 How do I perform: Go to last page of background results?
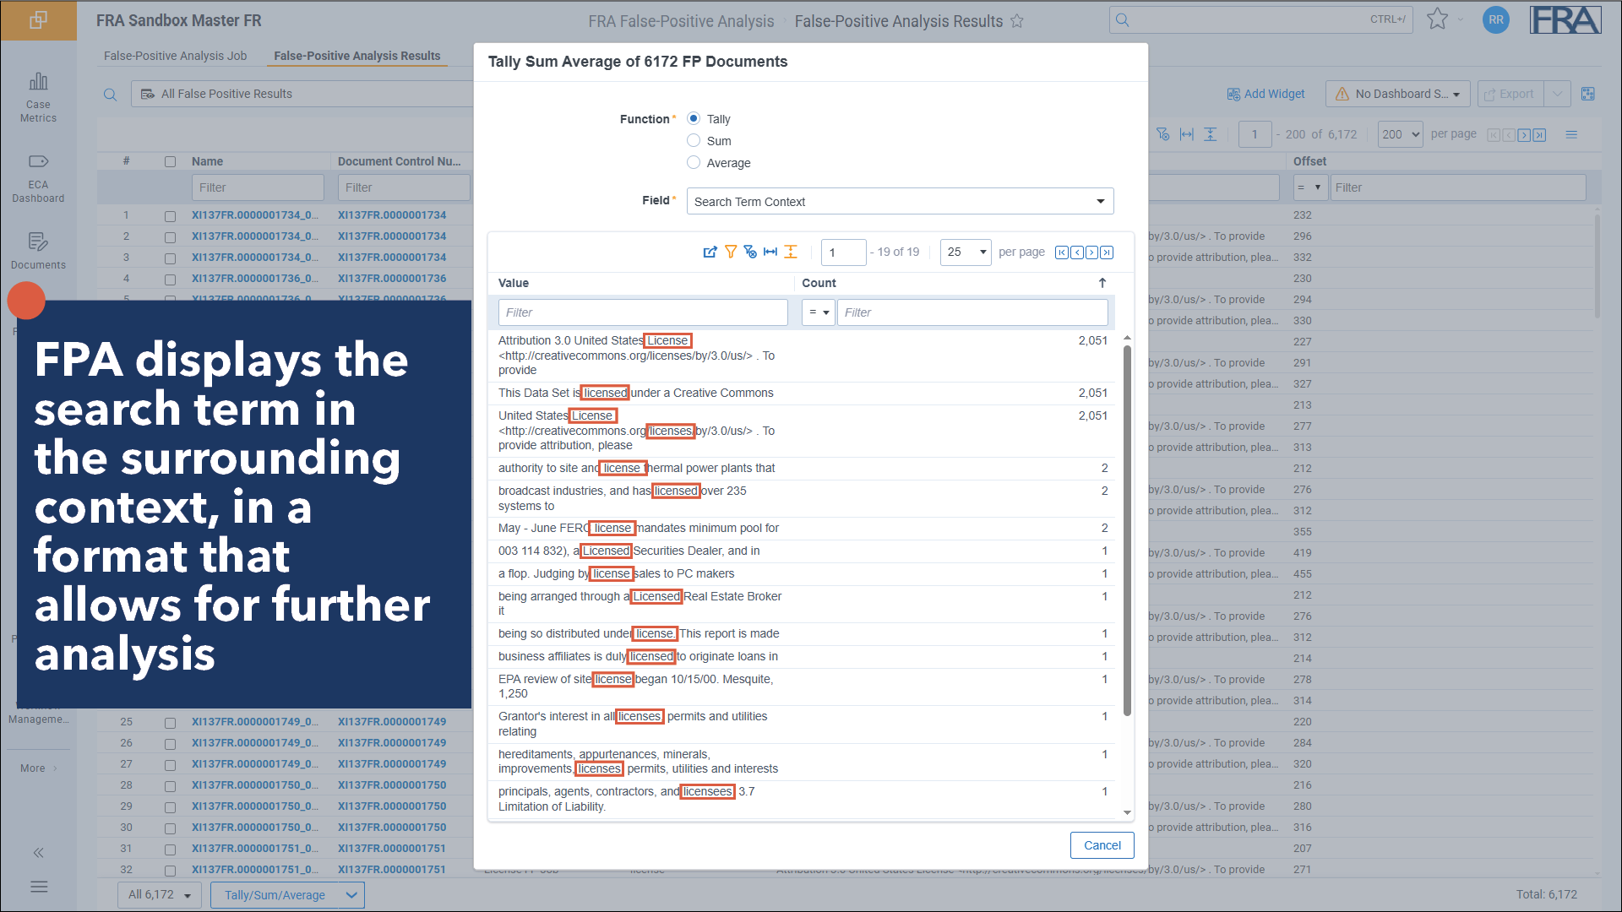pos(1539,135)
